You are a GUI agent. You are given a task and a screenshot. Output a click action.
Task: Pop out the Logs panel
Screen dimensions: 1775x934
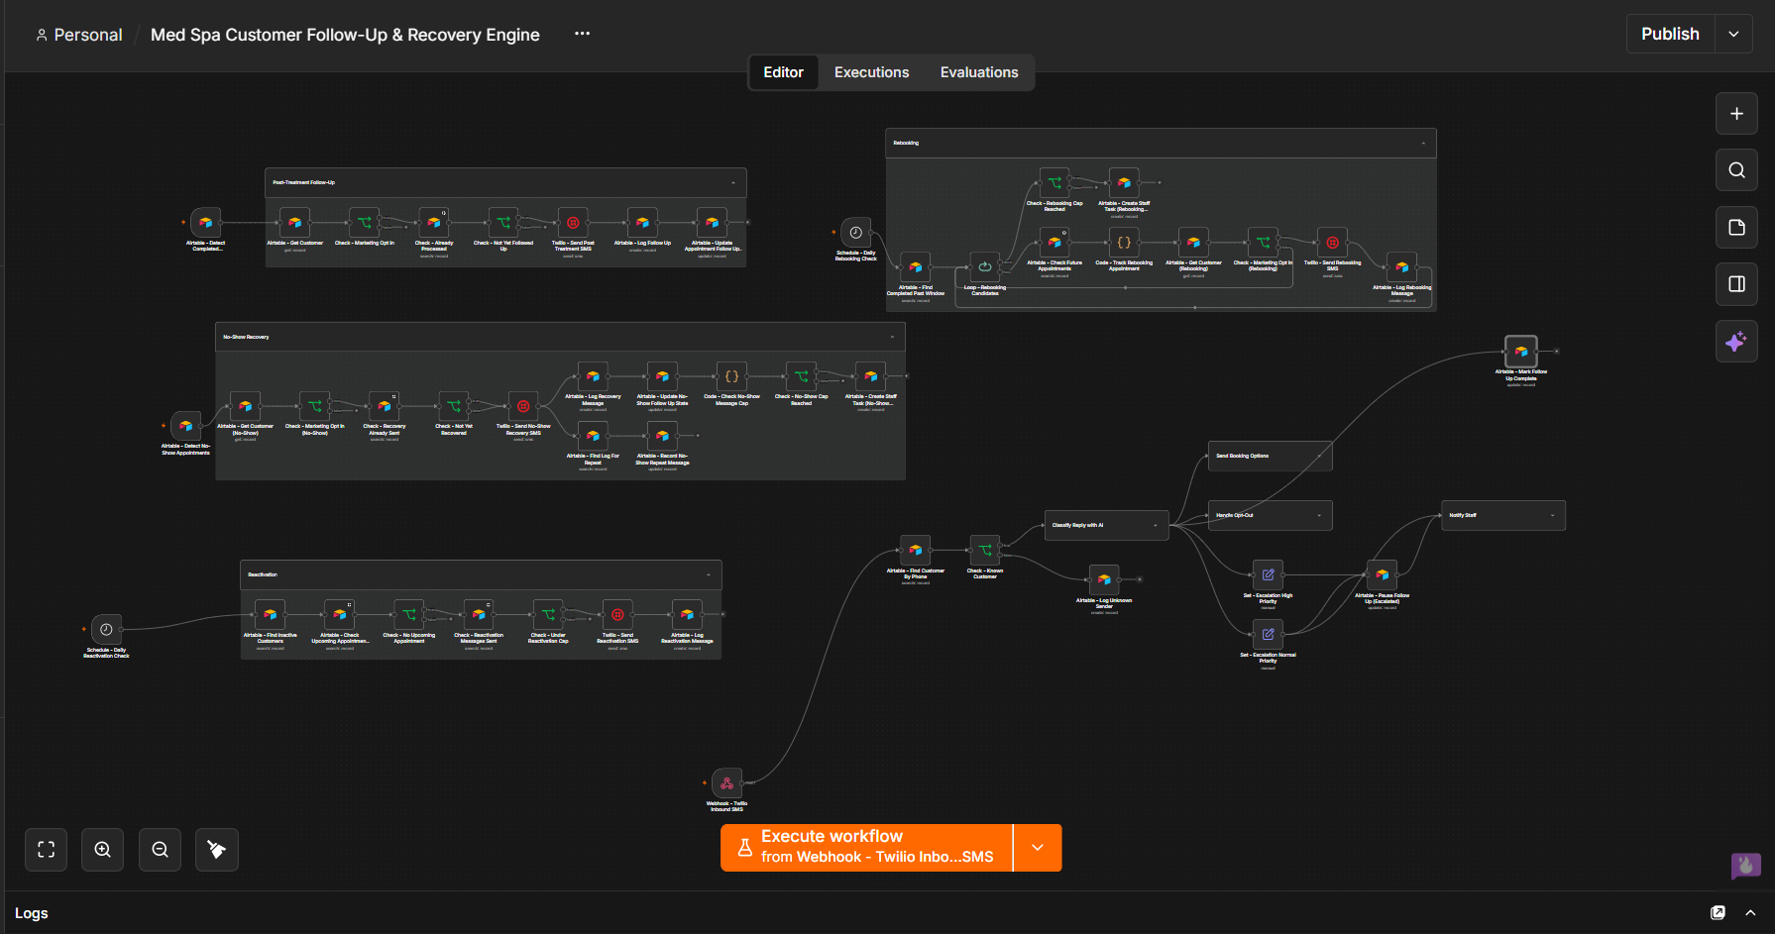1718,913
